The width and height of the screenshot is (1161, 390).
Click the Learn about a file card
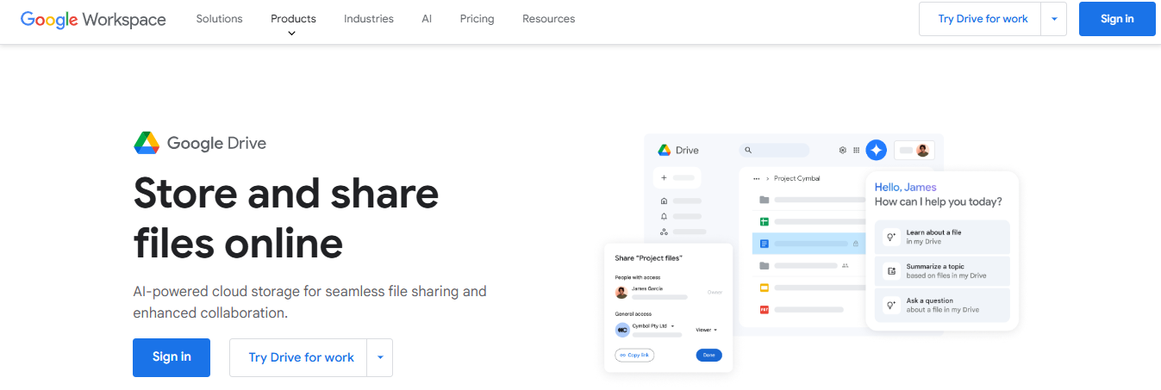tap(942, 237)
